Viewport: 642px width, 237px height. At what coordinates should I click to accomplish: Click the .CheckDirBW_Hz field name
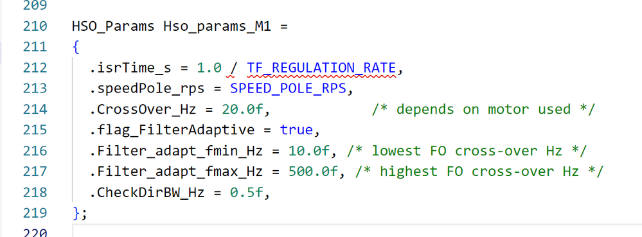[147, 193]
